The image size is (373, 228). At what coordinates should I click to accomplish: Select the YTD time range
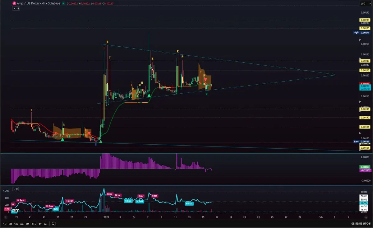34,224
